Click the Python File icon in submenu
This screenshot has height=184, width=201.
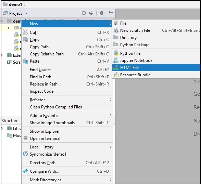pyautogui.click(x=116, y=53)
